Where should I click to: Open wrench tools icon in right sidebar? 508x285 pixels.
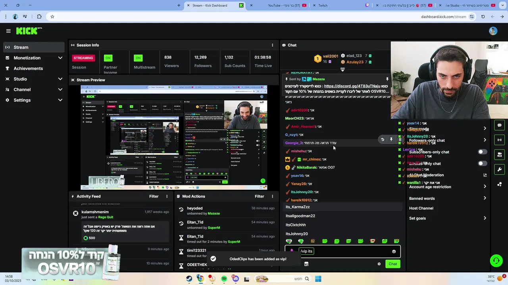pos(499,169)
